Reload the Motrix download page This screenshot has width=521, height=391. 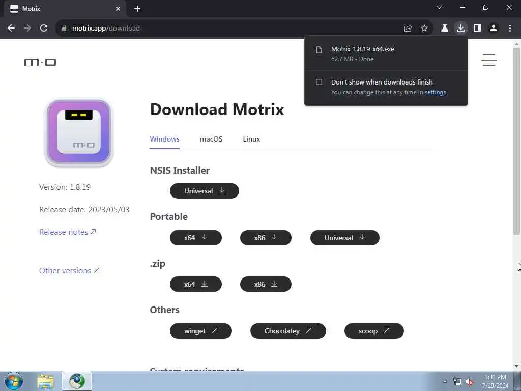click(x=44, y=29)
